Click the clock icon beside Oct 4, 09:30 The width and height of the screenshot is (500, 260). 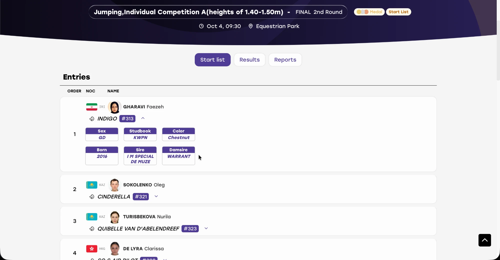pos(201,26)
